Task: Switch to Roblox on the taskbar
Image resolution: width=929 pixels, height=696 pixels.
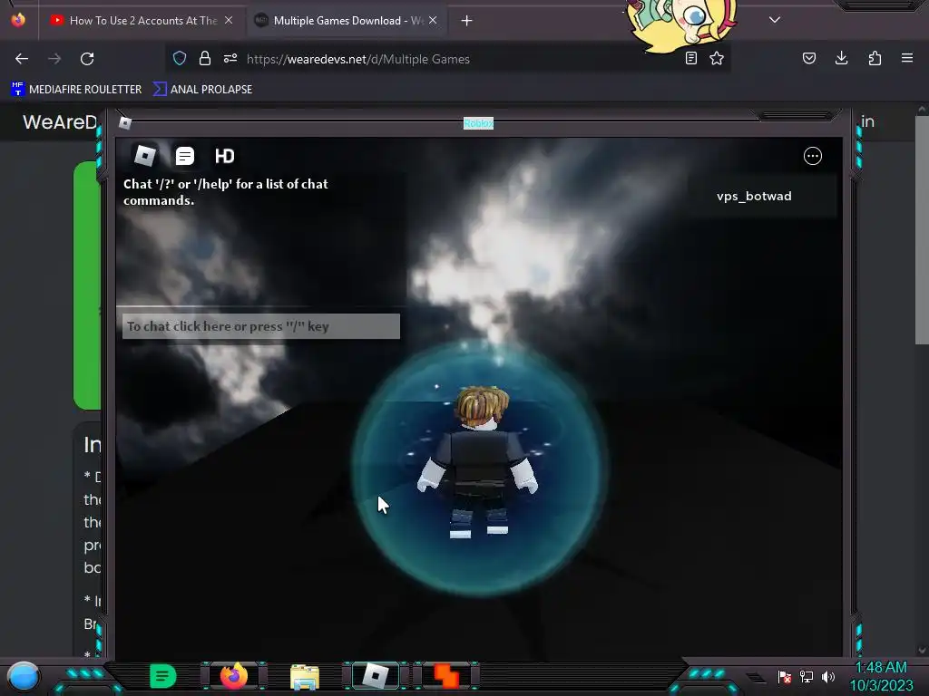Action: pyautogui.click(x=375, y=676)
